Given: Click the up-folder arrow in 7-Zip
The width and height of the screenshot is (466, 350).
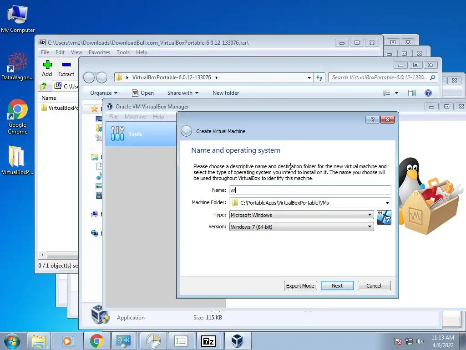Looking at the screenshot, I should pos(44,86).
